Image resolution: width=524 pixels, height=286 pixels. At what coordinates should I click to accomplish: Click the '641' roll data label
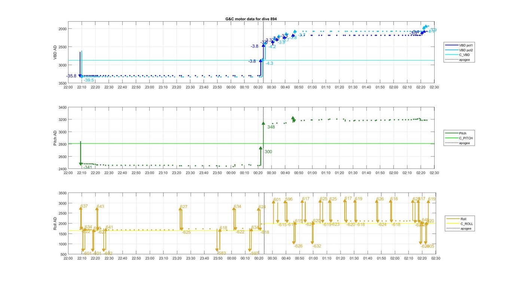click(x=109, y=227)
